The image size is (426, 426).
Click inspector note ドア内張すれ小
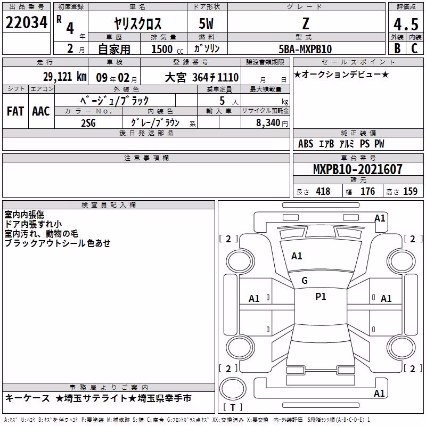pos(33,224)
